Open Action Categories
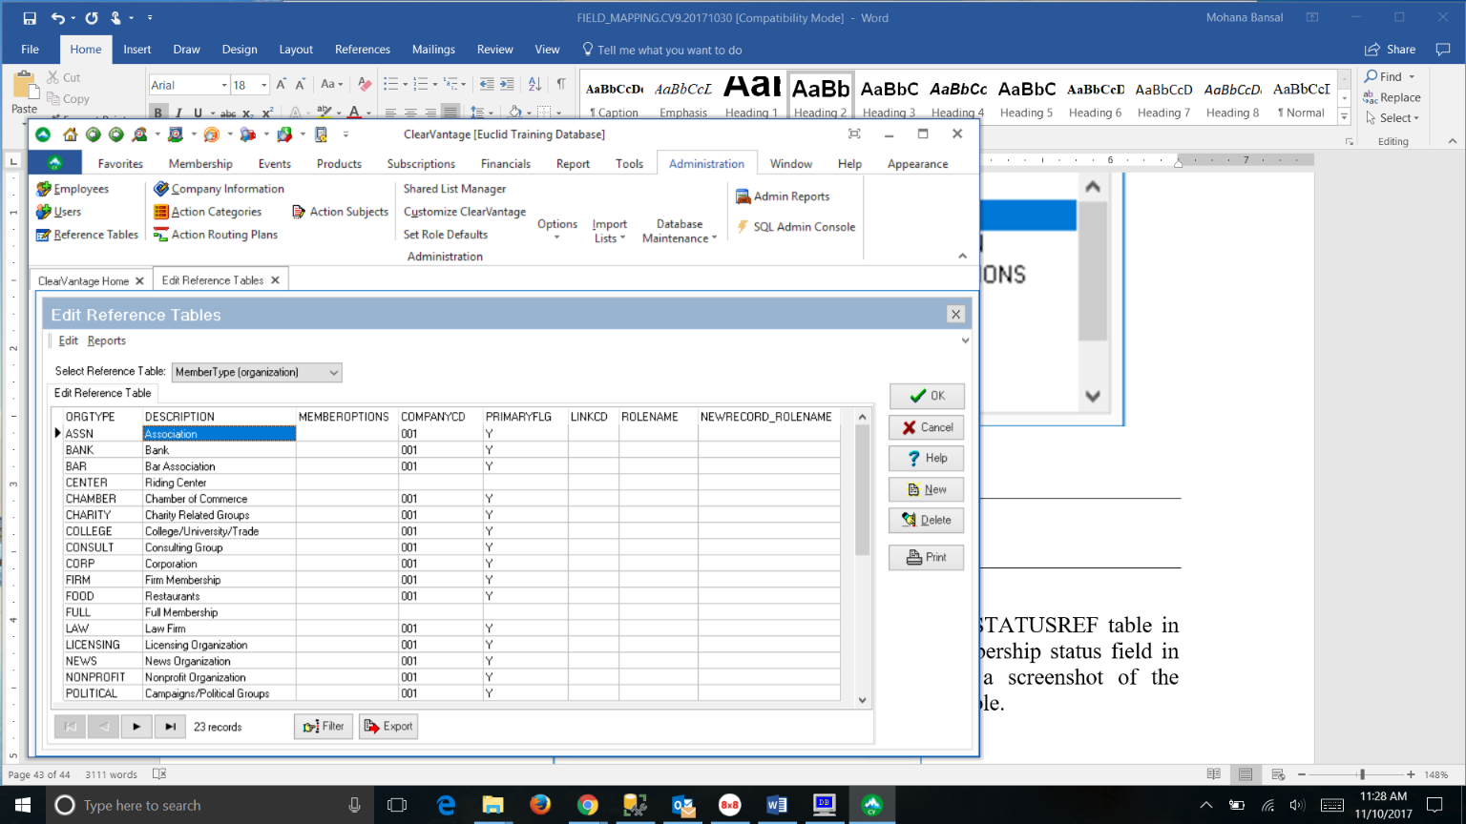1466x824 pixels. click(x=208, y=212)
